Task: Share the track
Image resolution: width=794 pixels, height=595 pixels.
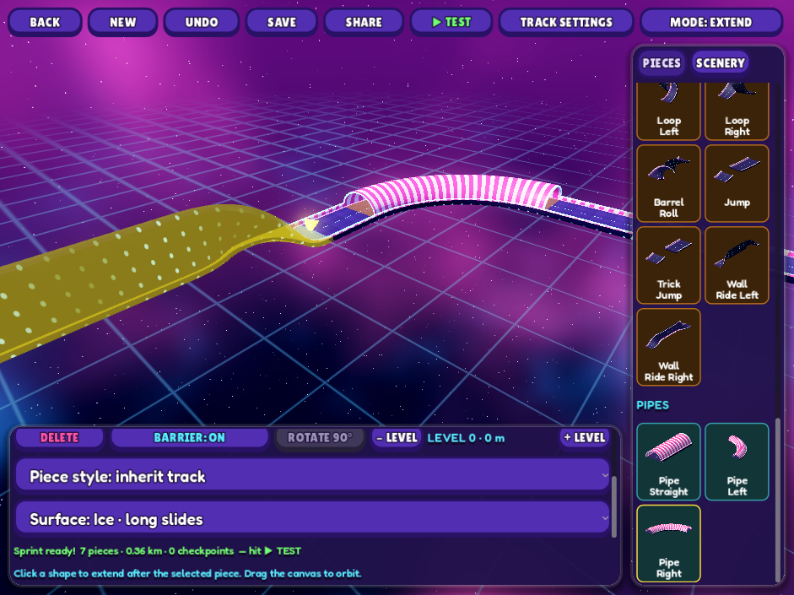Action: 364,22
